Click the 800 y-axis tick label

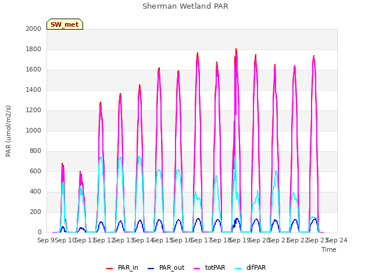35,151
